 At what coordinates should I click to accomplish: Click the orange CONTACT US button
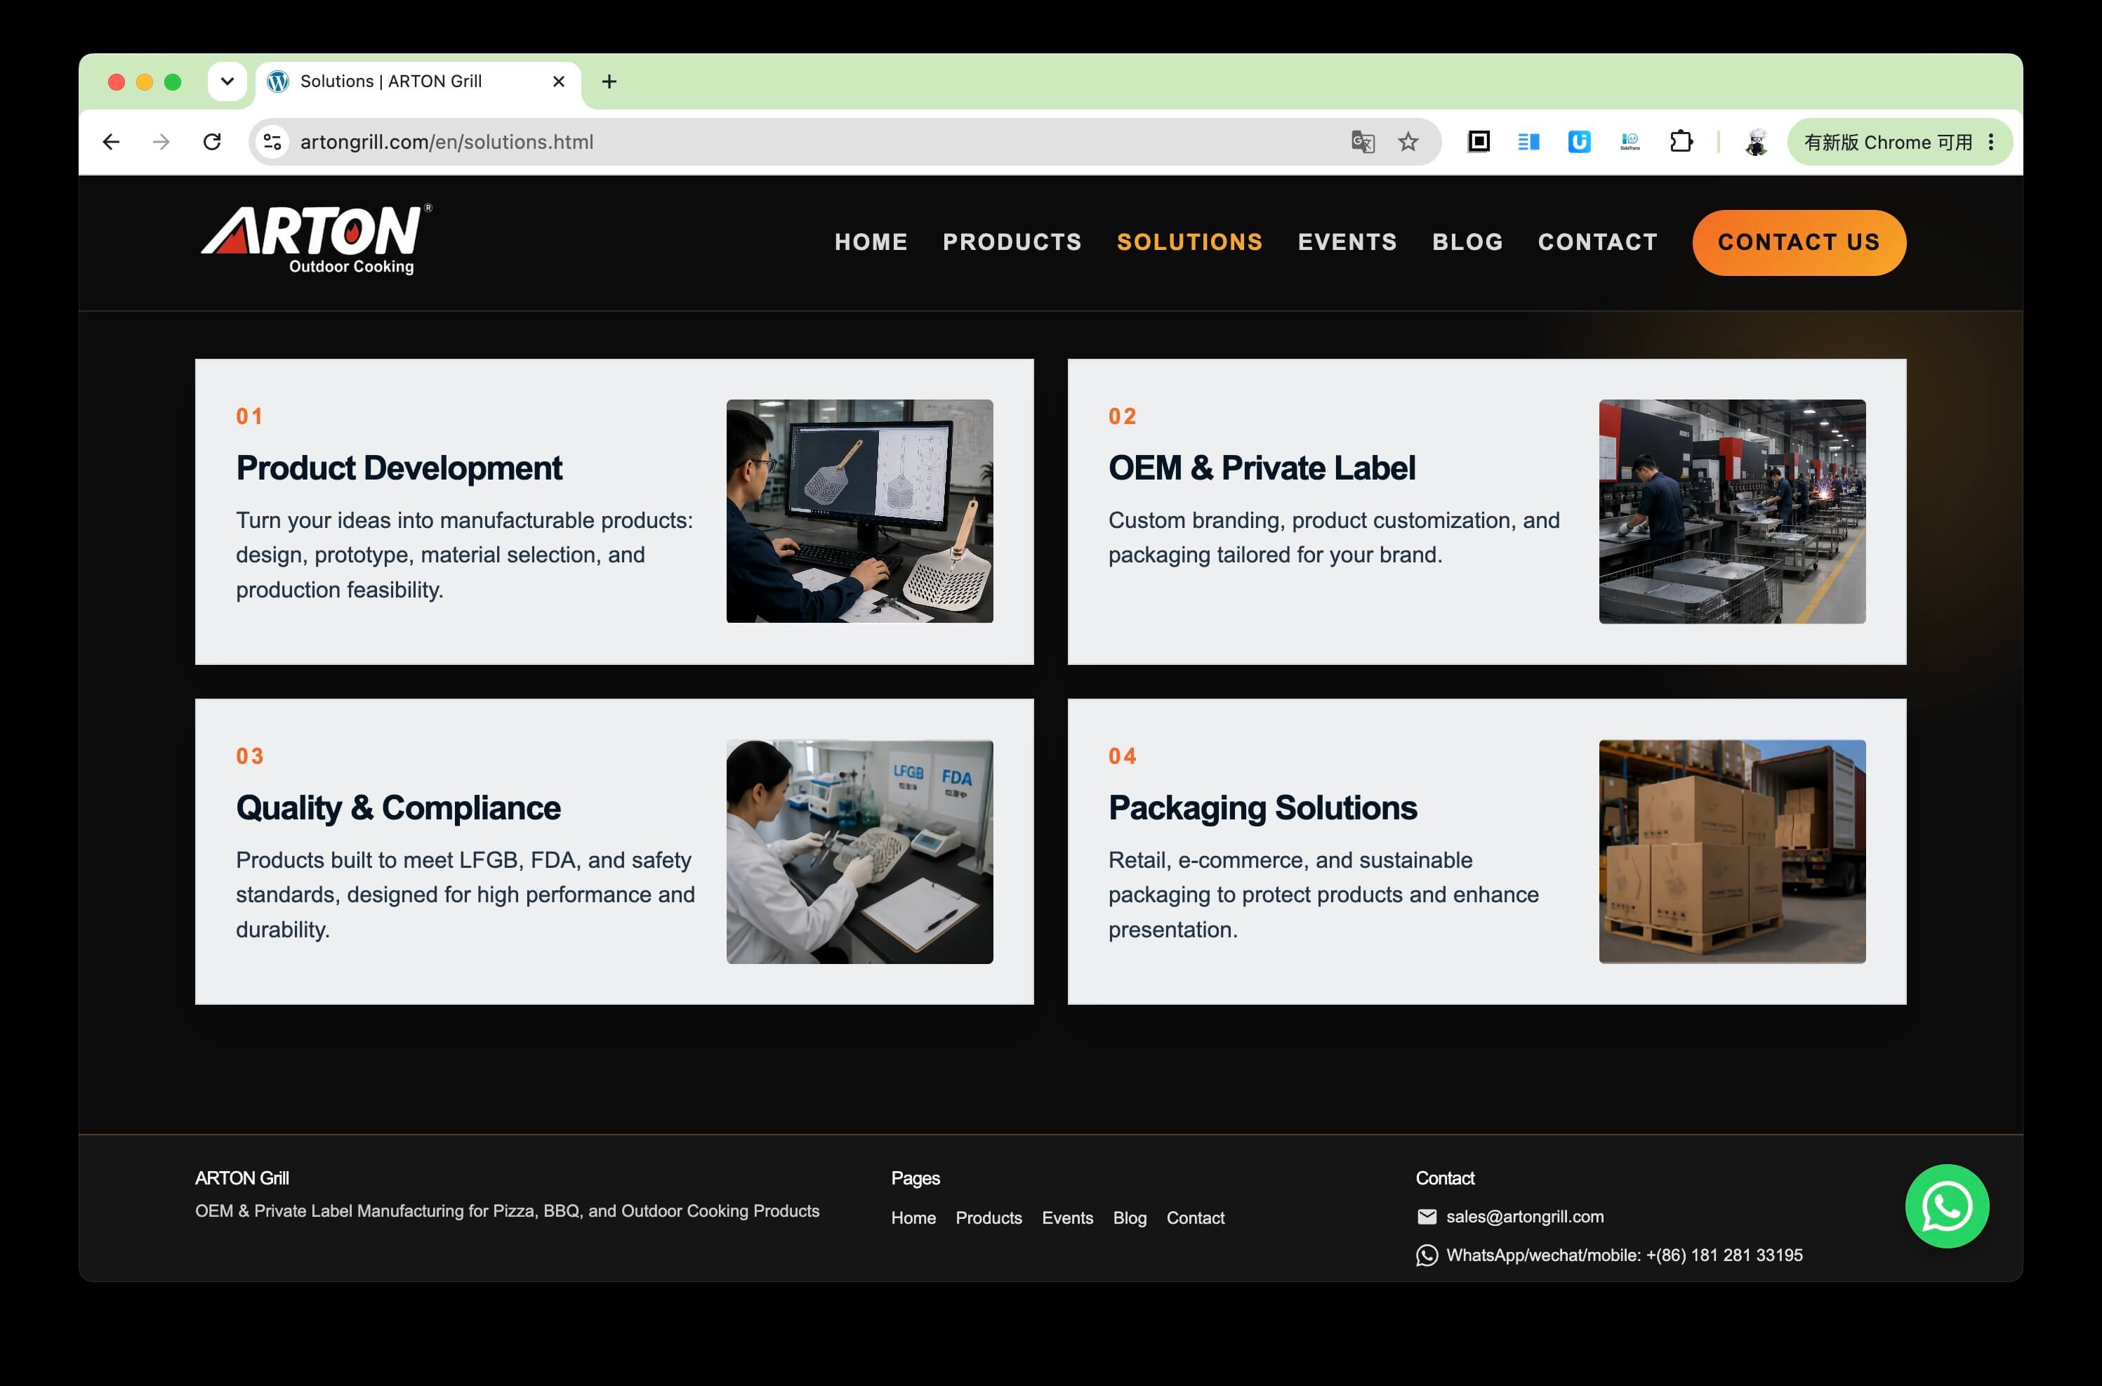[1799, 242]
